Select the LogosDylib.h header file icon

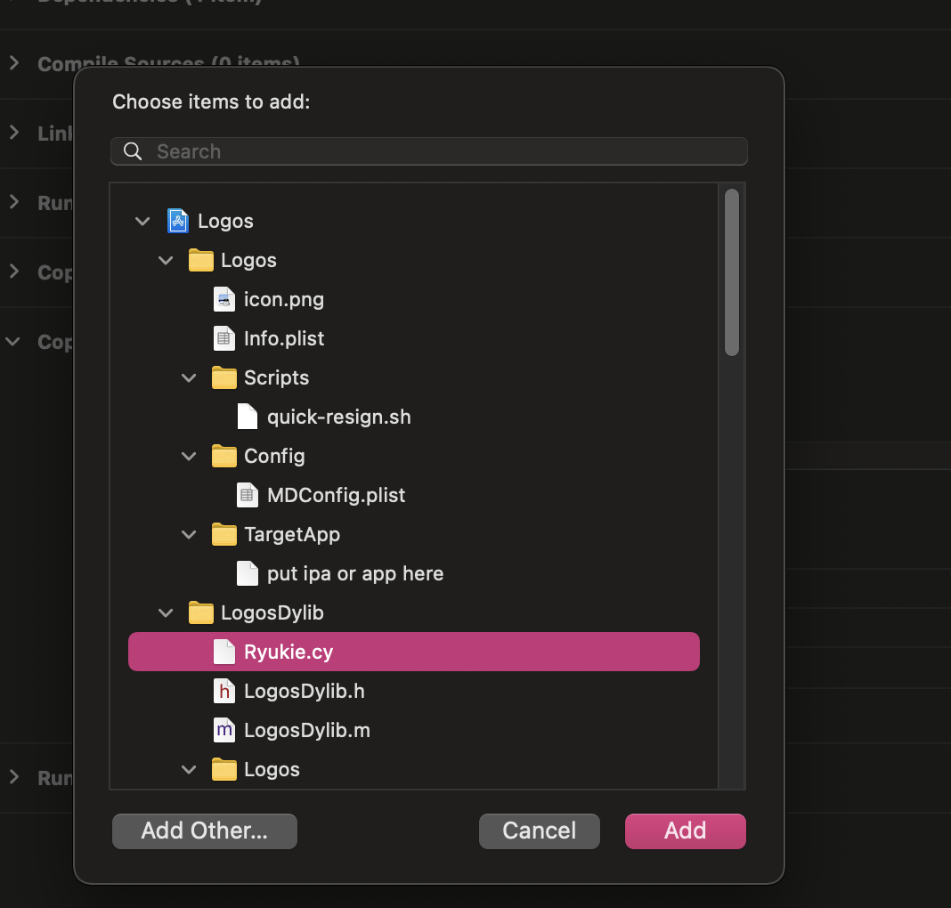[224, 691]
